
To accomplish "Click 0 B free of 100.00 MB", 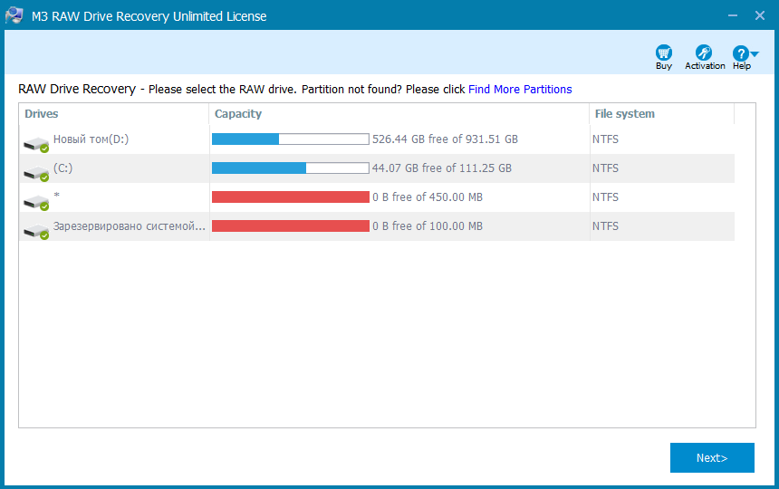I will 428,225.
